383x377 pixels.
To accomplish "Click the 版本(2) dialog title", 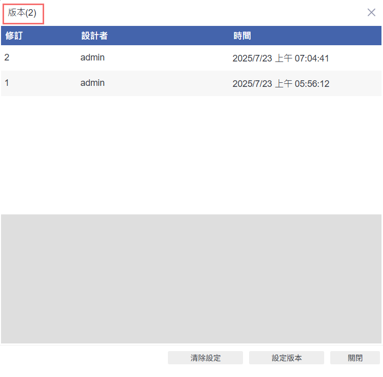I will [22, 13].
